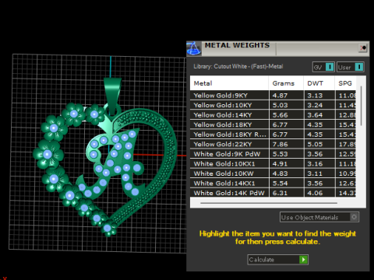This screenshot has height=280, width=374.
Task: Select the White Gold:14K PdW row
Action: (273, 193)
